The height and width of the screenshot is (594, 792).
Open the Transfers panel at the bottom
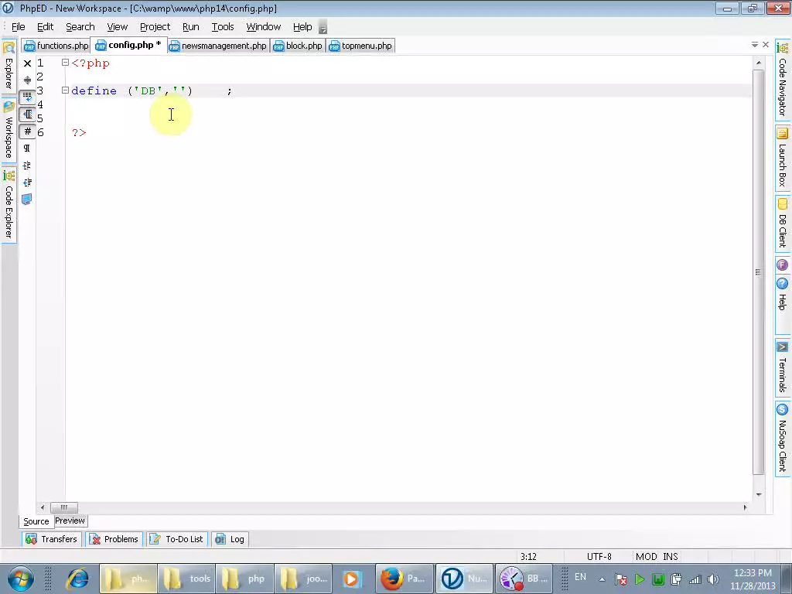[x=51, y=539]
